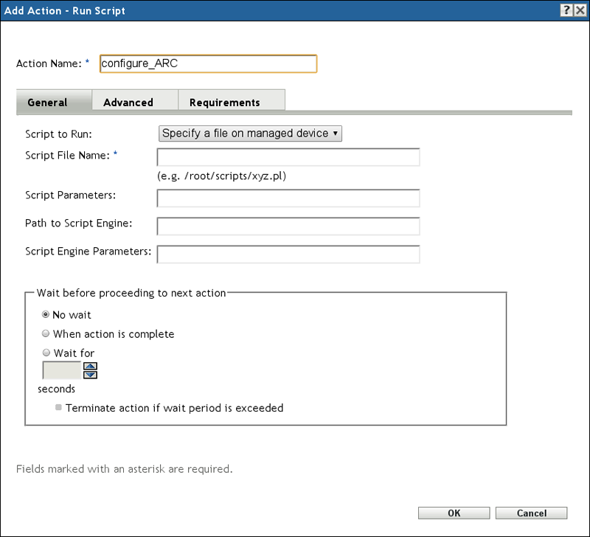590x537 pixels.
Task: Focus the Script File Name field
Action: [288, 157]
